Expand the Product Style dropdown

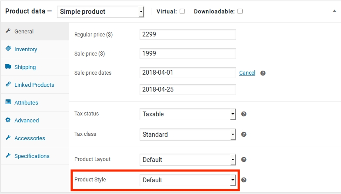(187, 180)
